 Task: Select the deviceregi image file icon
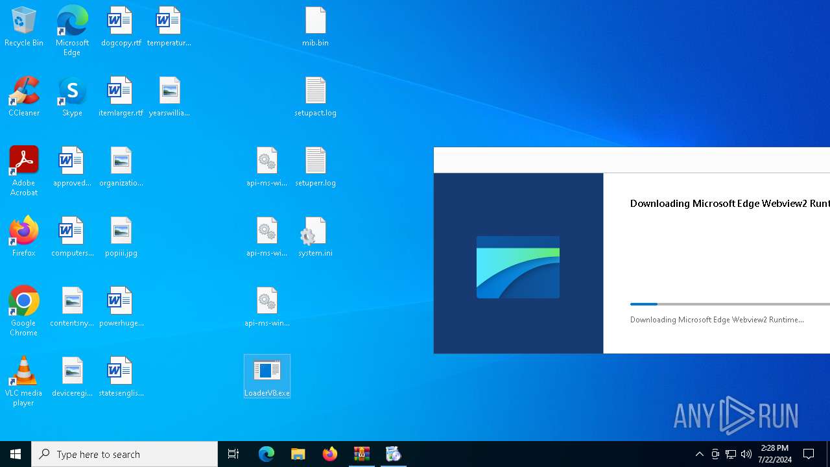point(72,377)
